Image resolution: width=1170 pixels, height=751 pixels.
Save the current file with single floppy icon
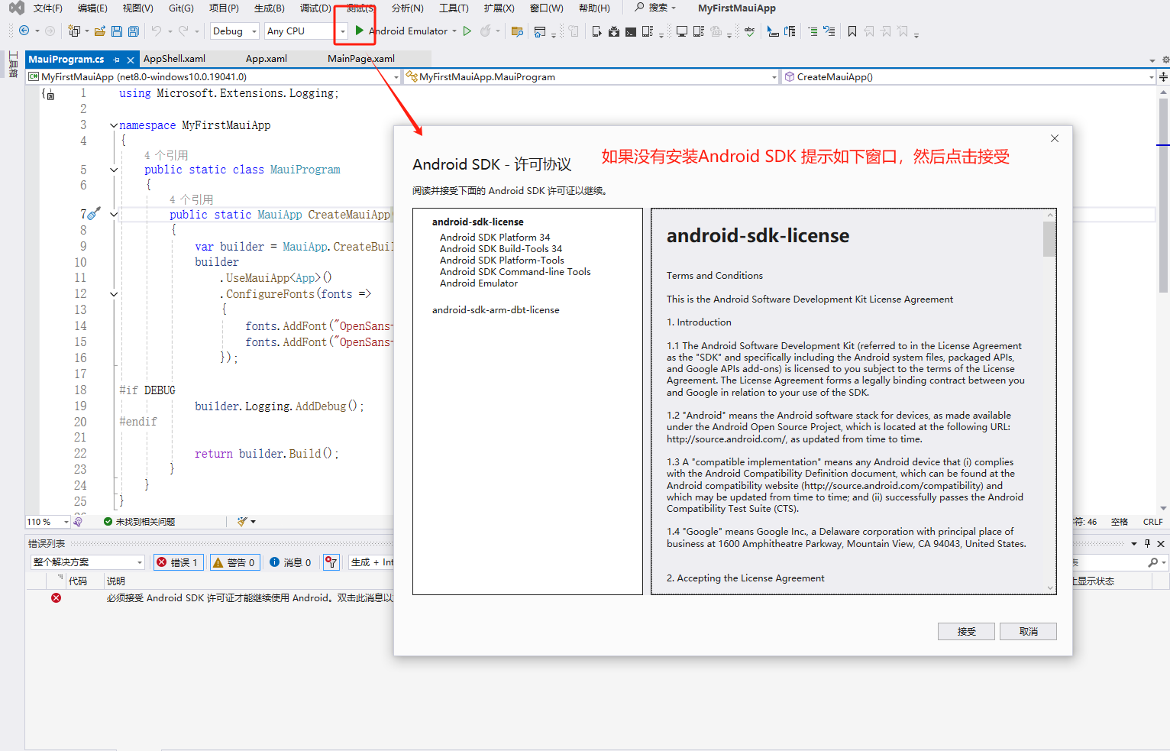[x=116, y=31]
